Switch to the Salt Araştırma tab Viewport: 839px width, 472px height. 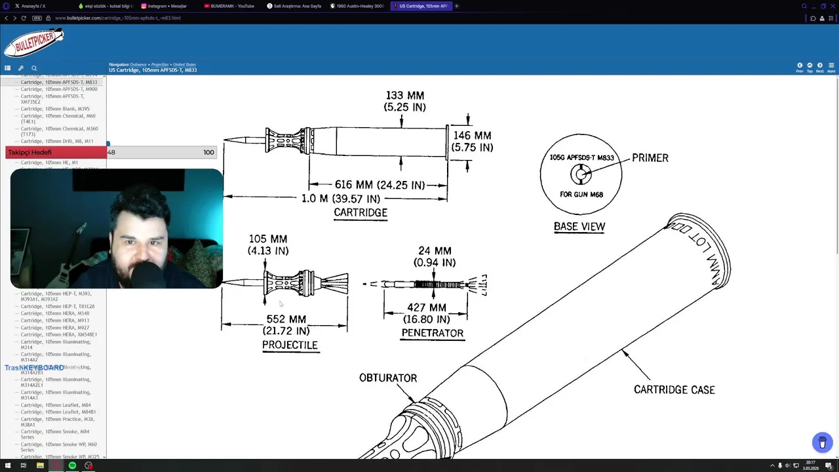pos(294,6)
